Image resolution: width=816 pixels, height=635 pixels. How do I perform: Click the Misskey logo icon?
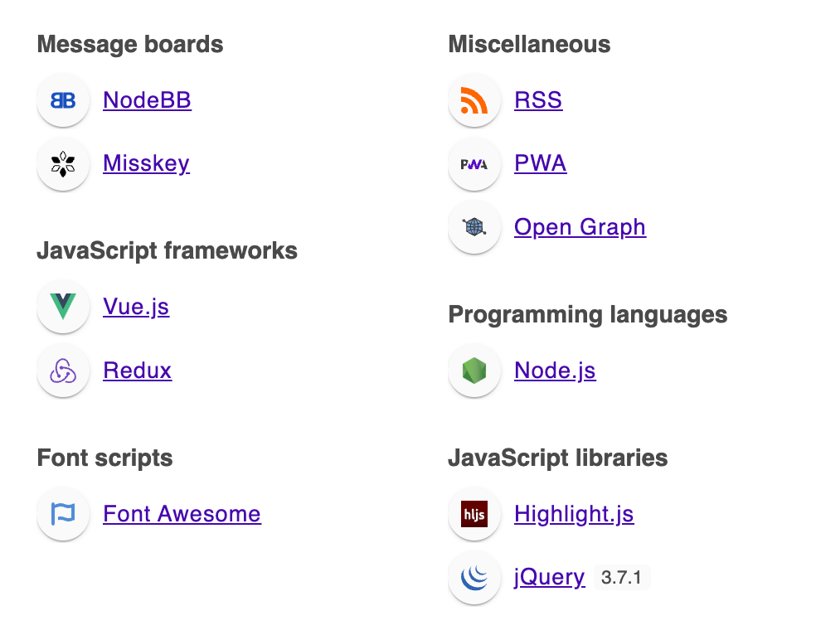pyautogui.click(x=63, y=164)
